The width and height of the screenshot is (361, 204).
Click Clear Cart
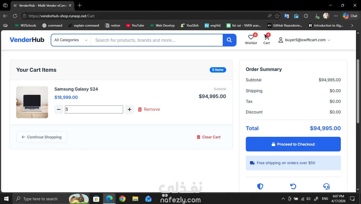209,137
